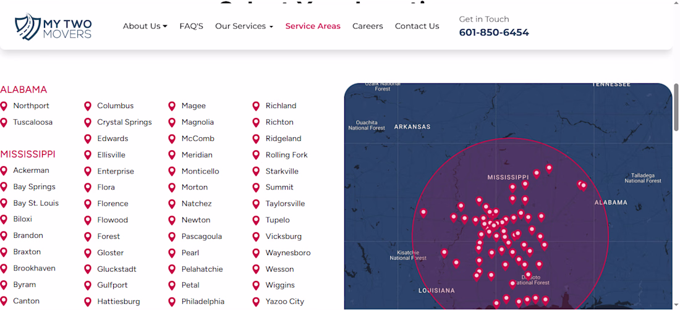Open the Northport service area link
This screenshot has width=680, height=310.
(32, 106)
